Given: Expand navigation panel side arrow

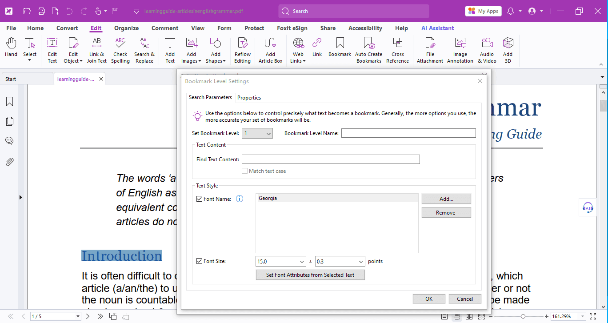Looking at the screenshot, I should pos(21,197).
